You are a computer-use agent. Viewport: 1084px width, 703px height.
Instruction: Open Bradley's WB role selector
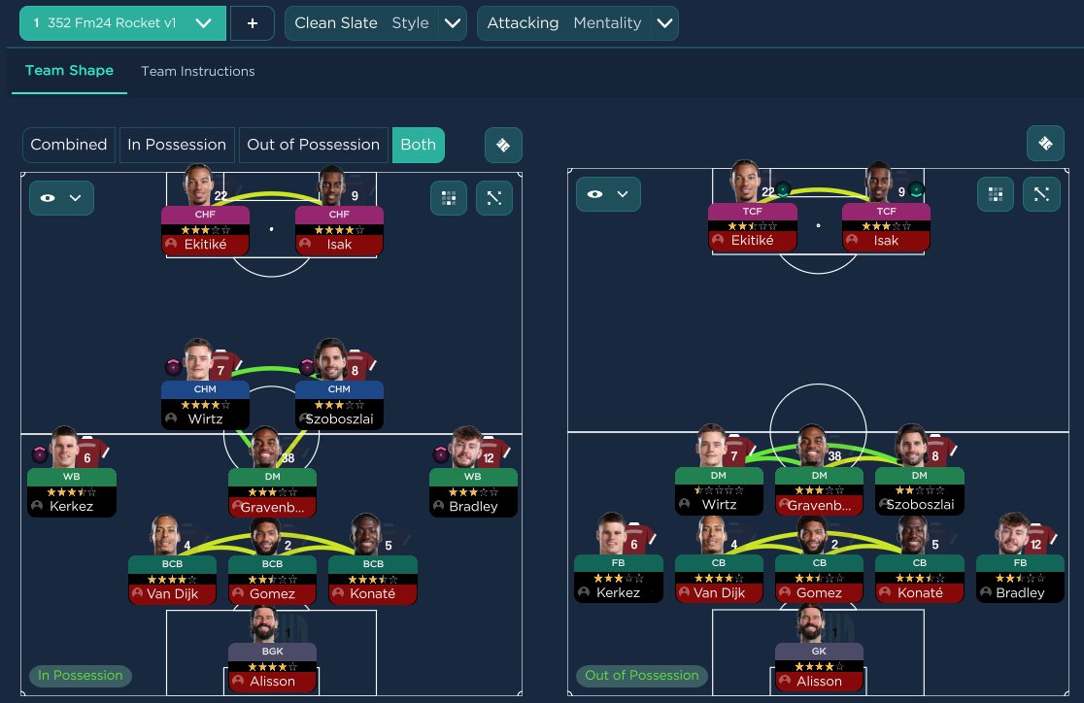coord(473,476)
